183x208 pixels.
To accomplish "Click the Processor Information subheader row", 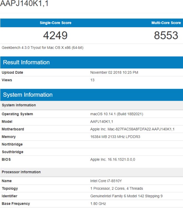I will pos(91,172).
